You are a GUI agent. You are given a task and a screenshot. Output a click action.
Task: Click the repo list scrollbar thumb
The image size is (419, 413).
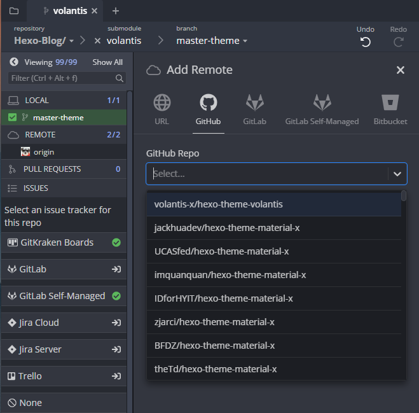pyautogui.click(x=404, y=195)
